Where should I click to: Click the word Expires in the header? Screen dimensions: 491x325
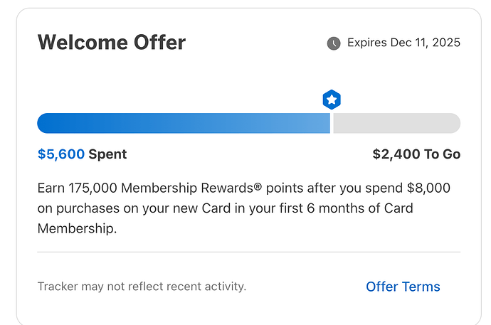[x=367, y=43]
